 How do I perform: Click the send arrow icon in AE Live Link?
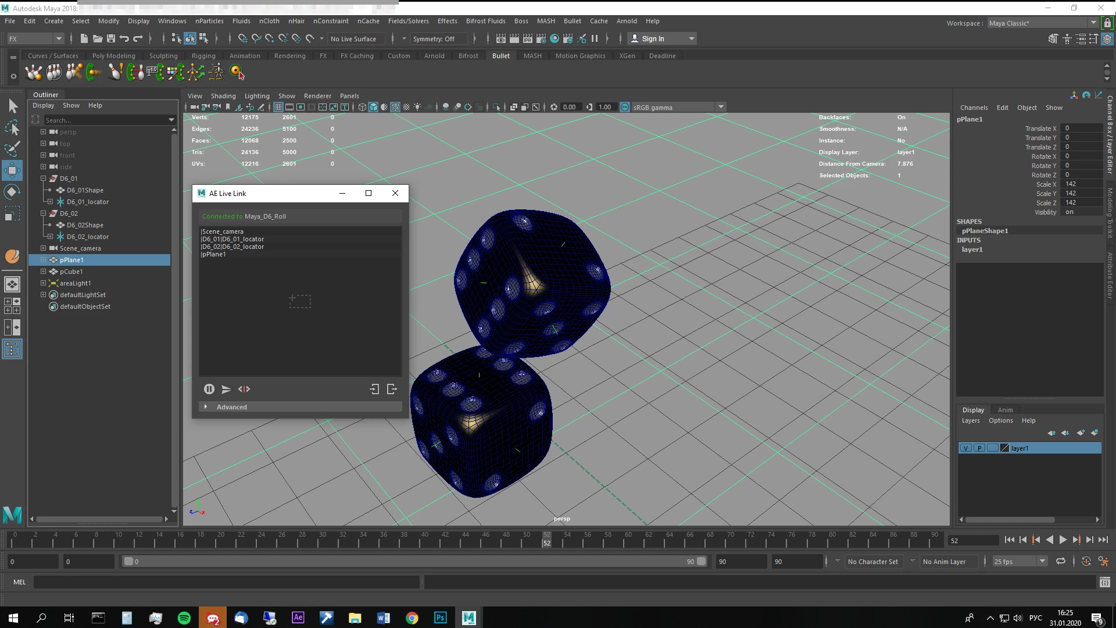pos(226,389)
